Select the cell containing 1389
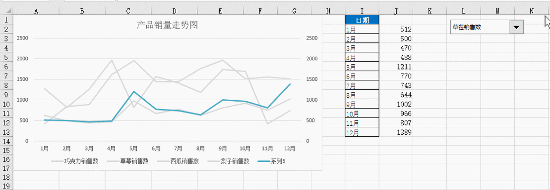 click(x=396, y=132)
